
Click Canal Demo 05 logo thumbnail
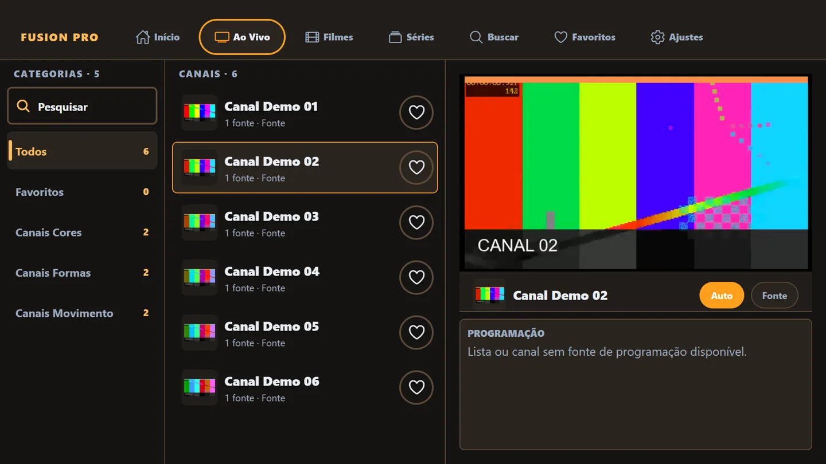click(200, 332)
